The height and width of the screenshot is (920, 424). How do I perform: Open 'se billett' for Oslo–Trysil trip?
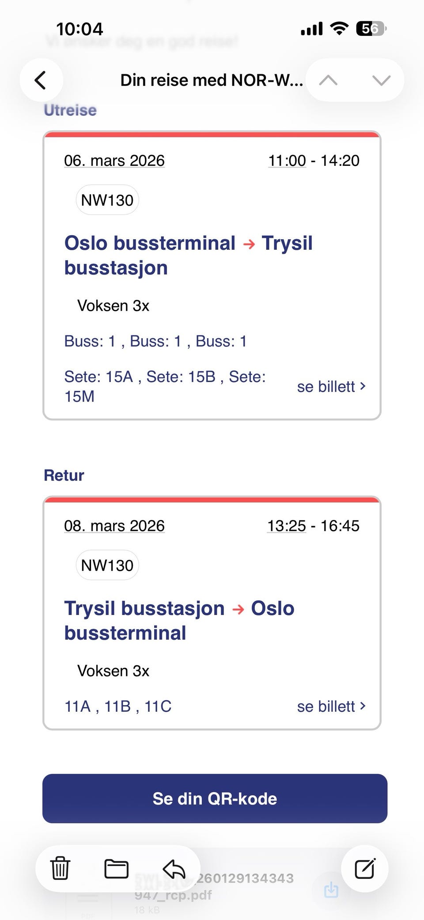click(x=331, y=387)
